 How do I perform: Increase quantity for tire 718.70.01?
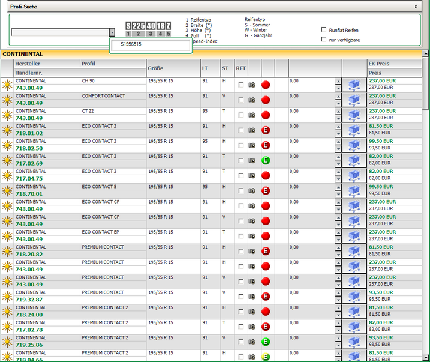[x=338, y=187]
